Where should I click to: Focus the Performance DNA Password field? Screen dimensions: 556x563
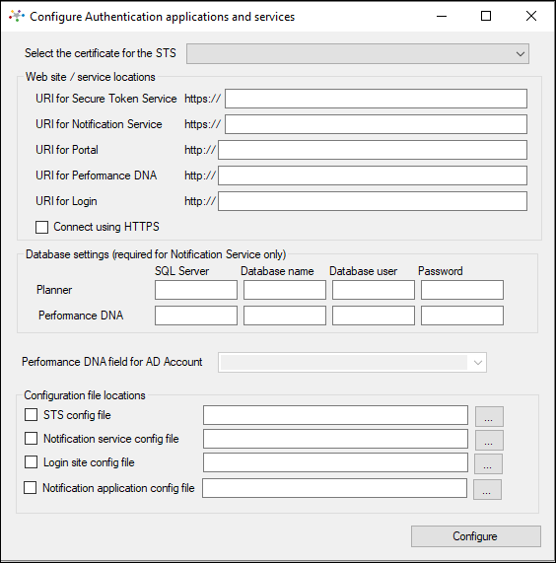462,316
